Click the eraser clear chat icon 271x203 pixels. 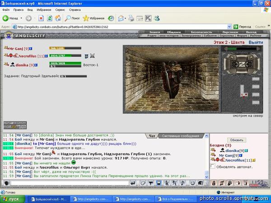[143, 183]
